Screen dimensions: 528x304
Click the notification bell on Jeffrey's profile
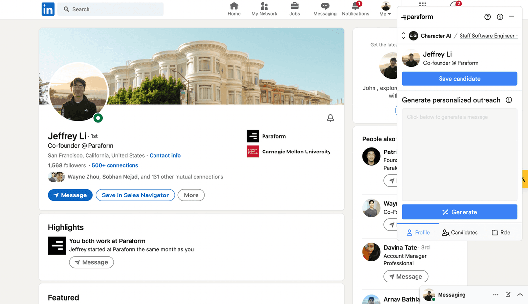click(x=330, y=118)
